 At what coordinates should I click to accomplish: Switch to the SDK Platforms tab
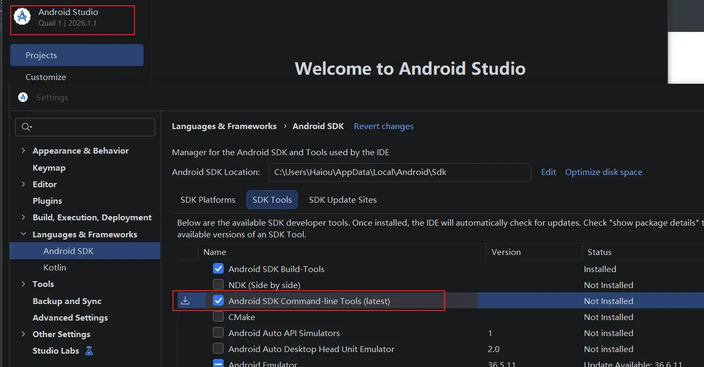208,200
